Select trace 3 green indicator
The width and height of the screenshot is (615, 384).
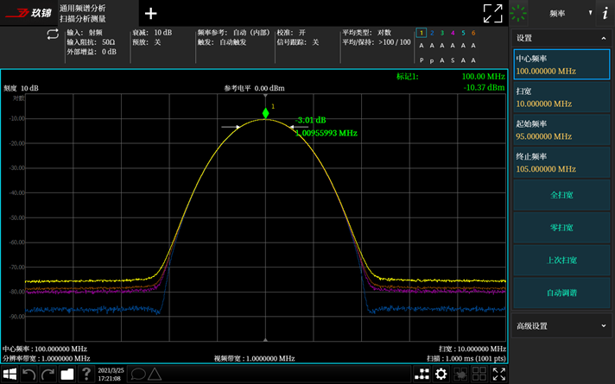point(442,33)
